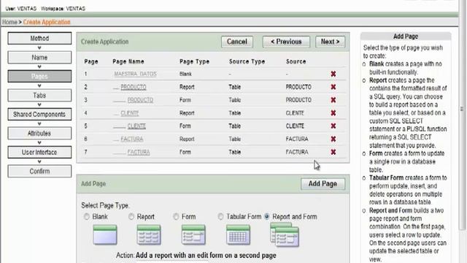Screen dimensions: 467x263
Task: Select the Report radio button
Action: point(131,217)
